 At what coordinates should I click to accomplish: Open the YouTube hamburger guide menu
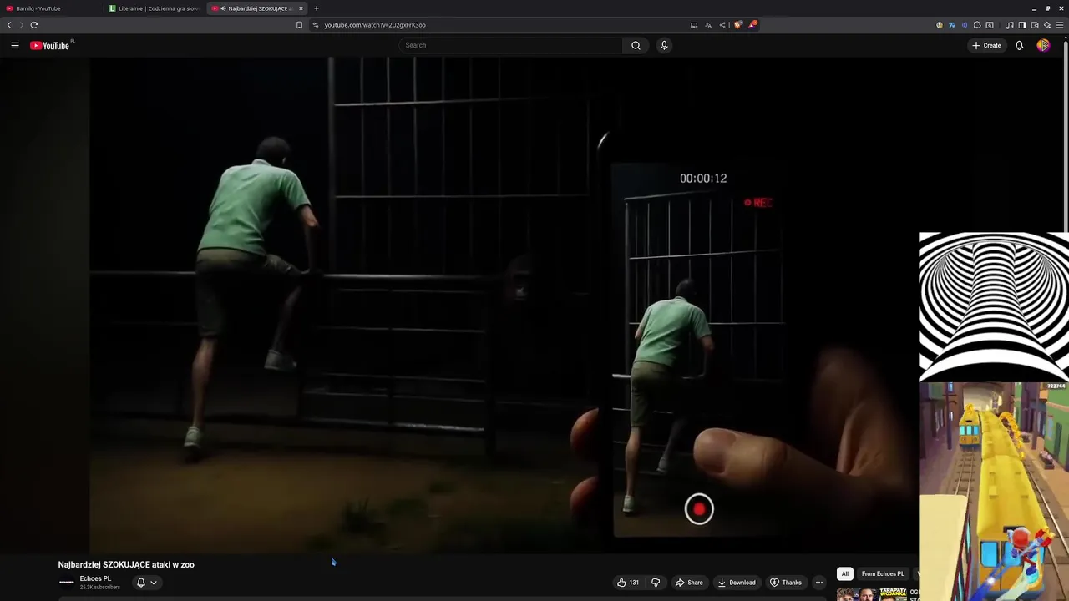(x=15, y=45)
